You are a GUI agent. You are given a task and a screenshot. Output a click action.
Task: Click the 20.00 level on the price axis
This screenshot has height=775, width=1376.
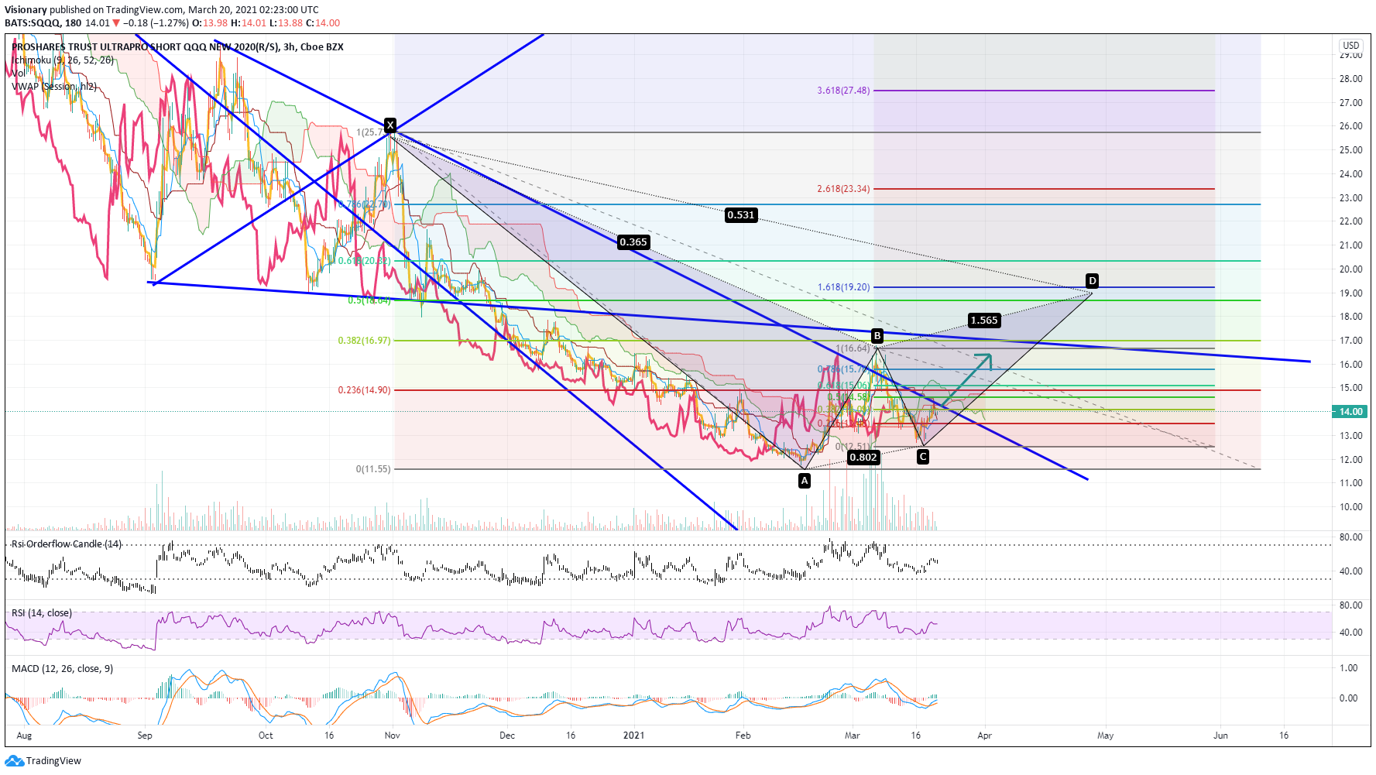1351,269
